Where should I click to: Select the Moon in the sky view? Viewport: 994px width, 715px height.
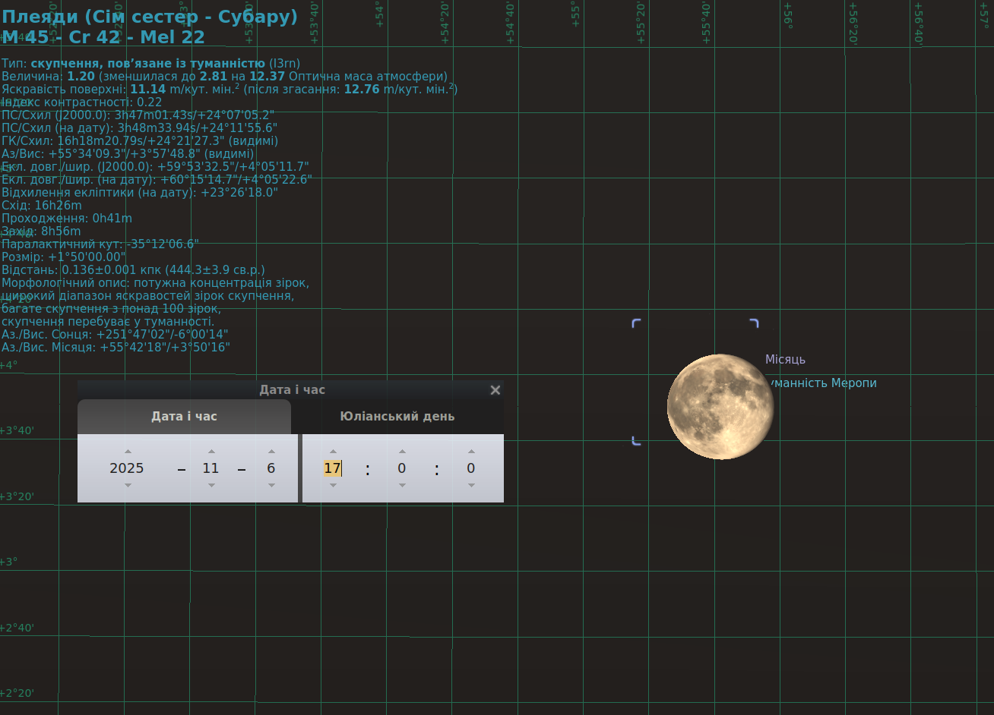pyautogui.click(x=720, y=406)
